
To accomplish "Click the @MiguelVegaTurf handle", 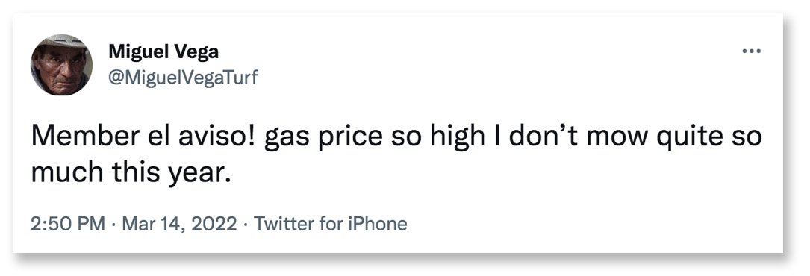I will coord(183,78).
